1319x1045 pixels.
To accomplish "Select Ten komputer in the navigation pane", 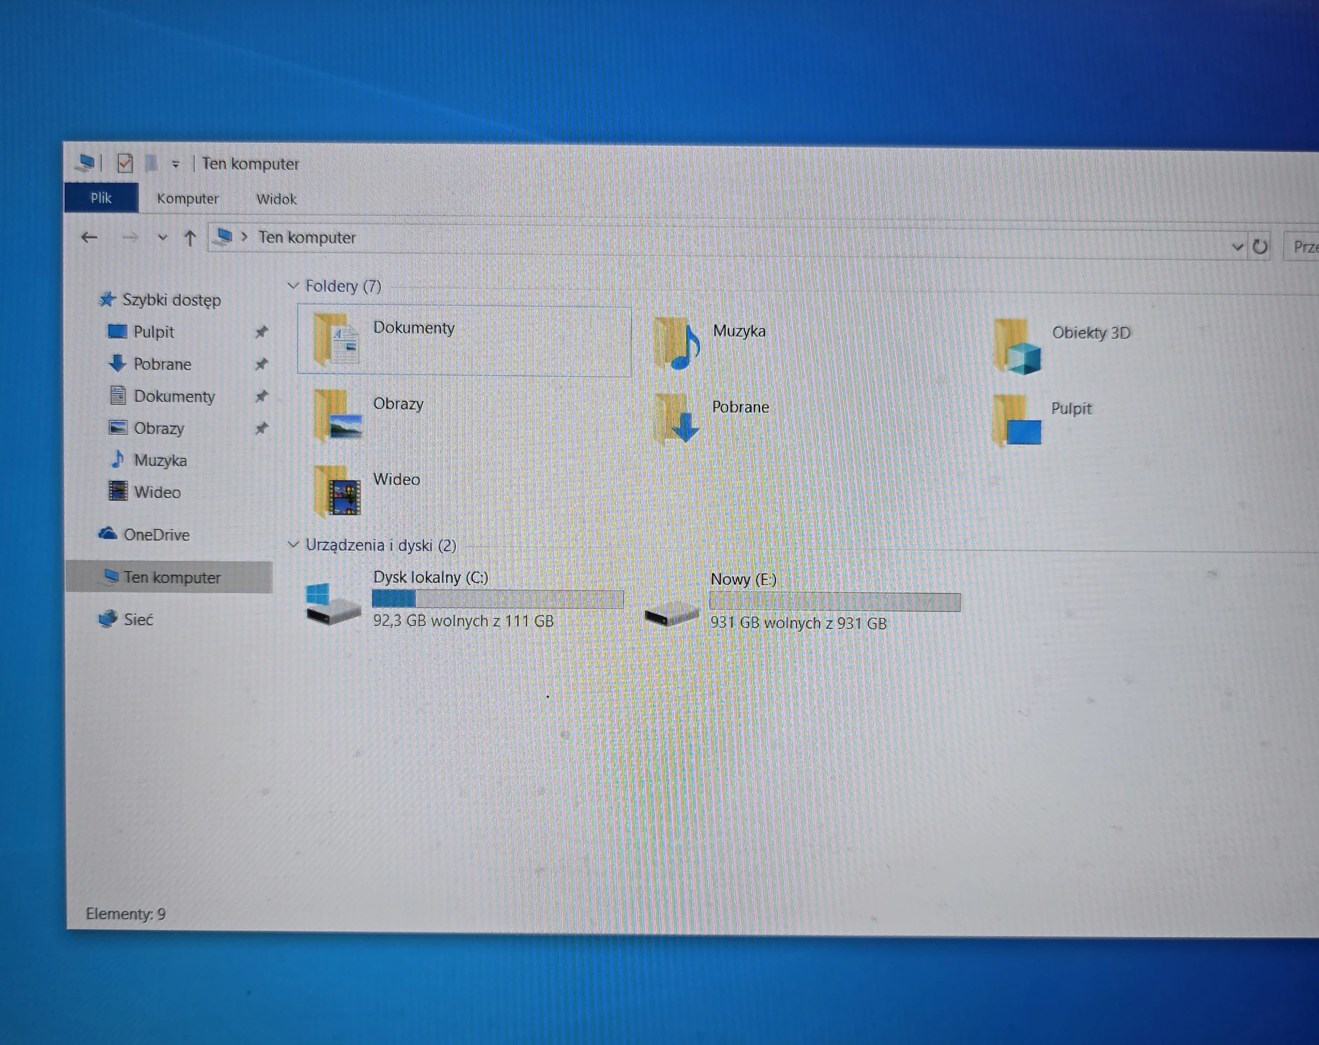I will [x=169, y=577].
